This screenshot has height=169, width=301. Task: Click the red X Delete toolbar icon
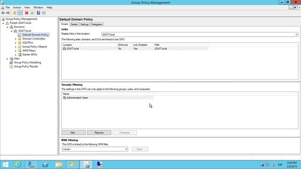point(27,13)
